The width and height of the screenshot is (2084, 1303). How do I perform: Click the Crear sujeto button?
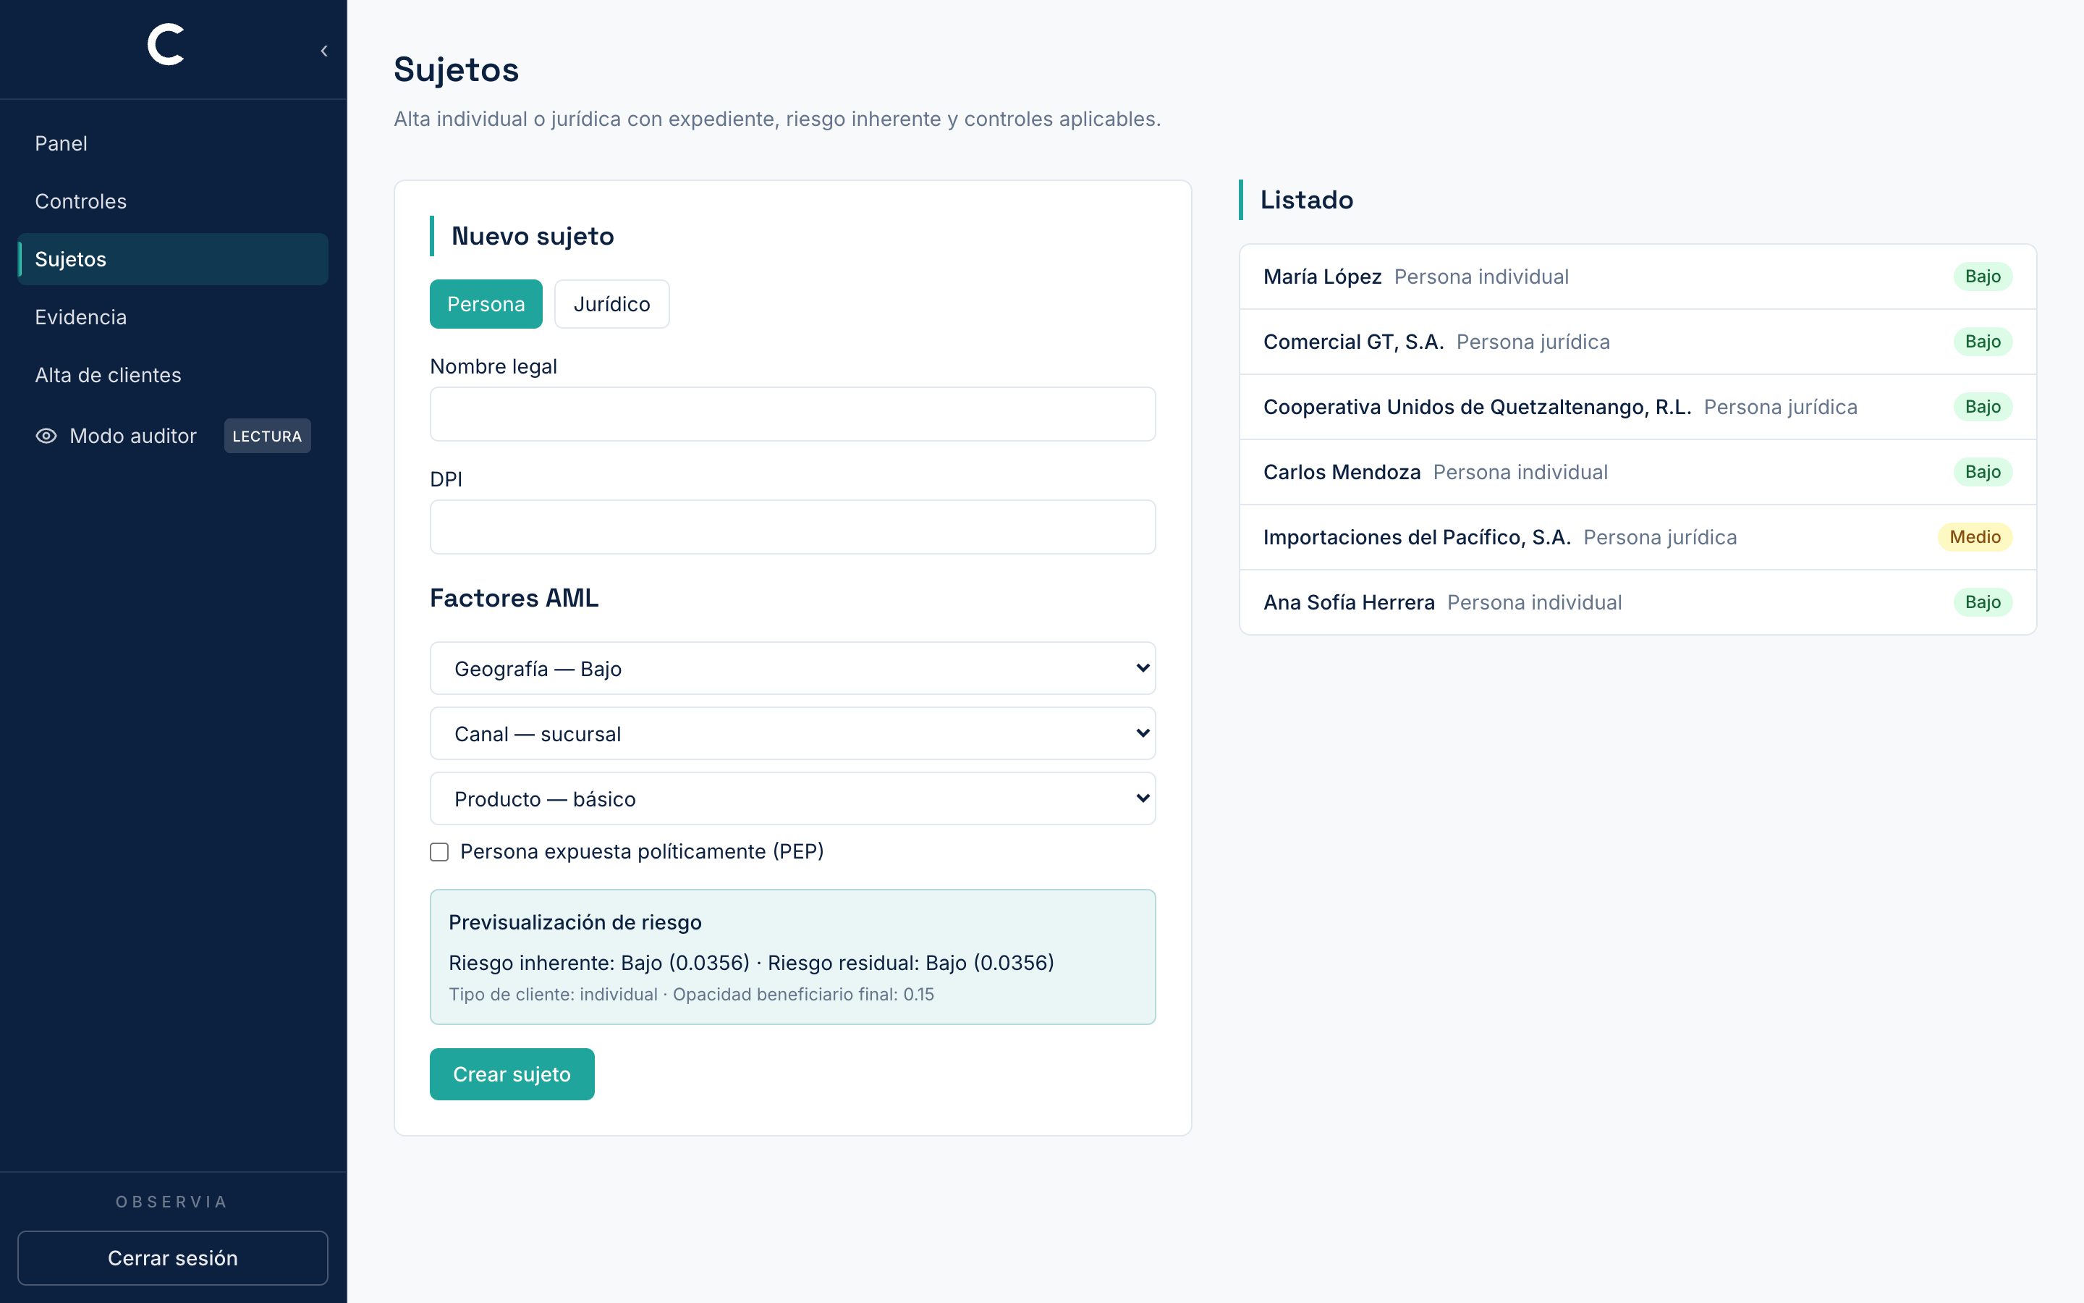pyautogui.click(x=512, y=1075)
